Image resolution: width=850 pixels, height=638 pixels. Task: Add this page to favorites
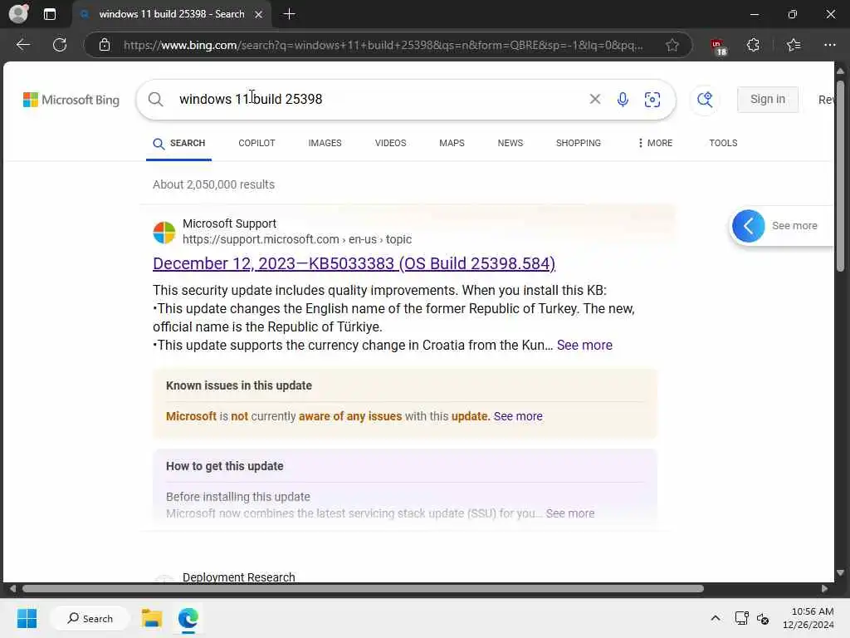[672, 45]
